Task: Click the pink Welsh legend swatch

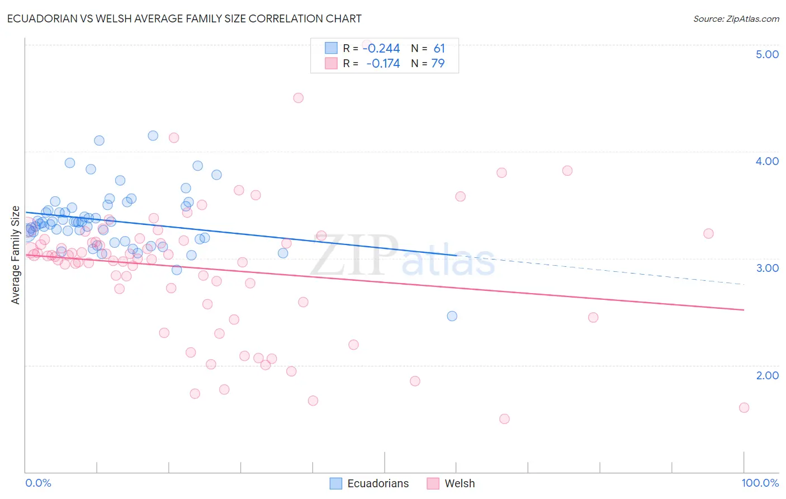Action: click(x=433, y=483)
